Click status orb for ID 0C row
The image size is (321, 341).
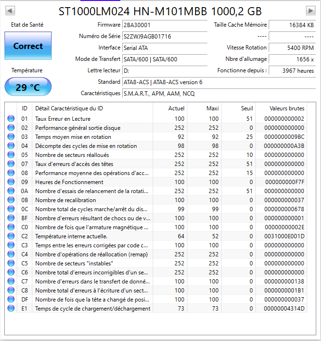coord(11,209)
